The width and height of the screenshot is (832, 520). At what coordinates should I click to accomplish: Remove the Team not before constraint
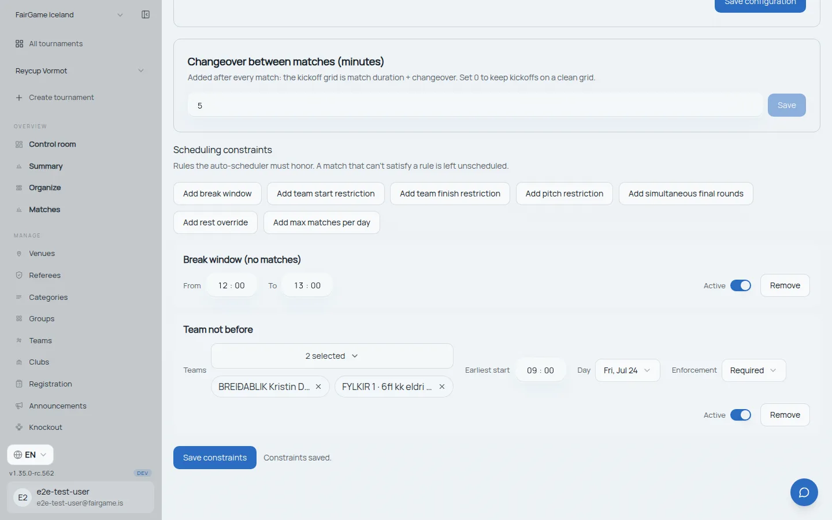pos(785,415)
